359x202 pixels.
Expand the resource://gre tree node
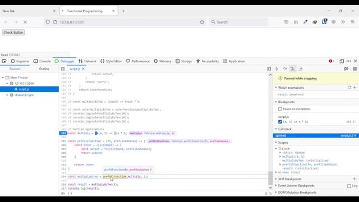tap(7, 95)
